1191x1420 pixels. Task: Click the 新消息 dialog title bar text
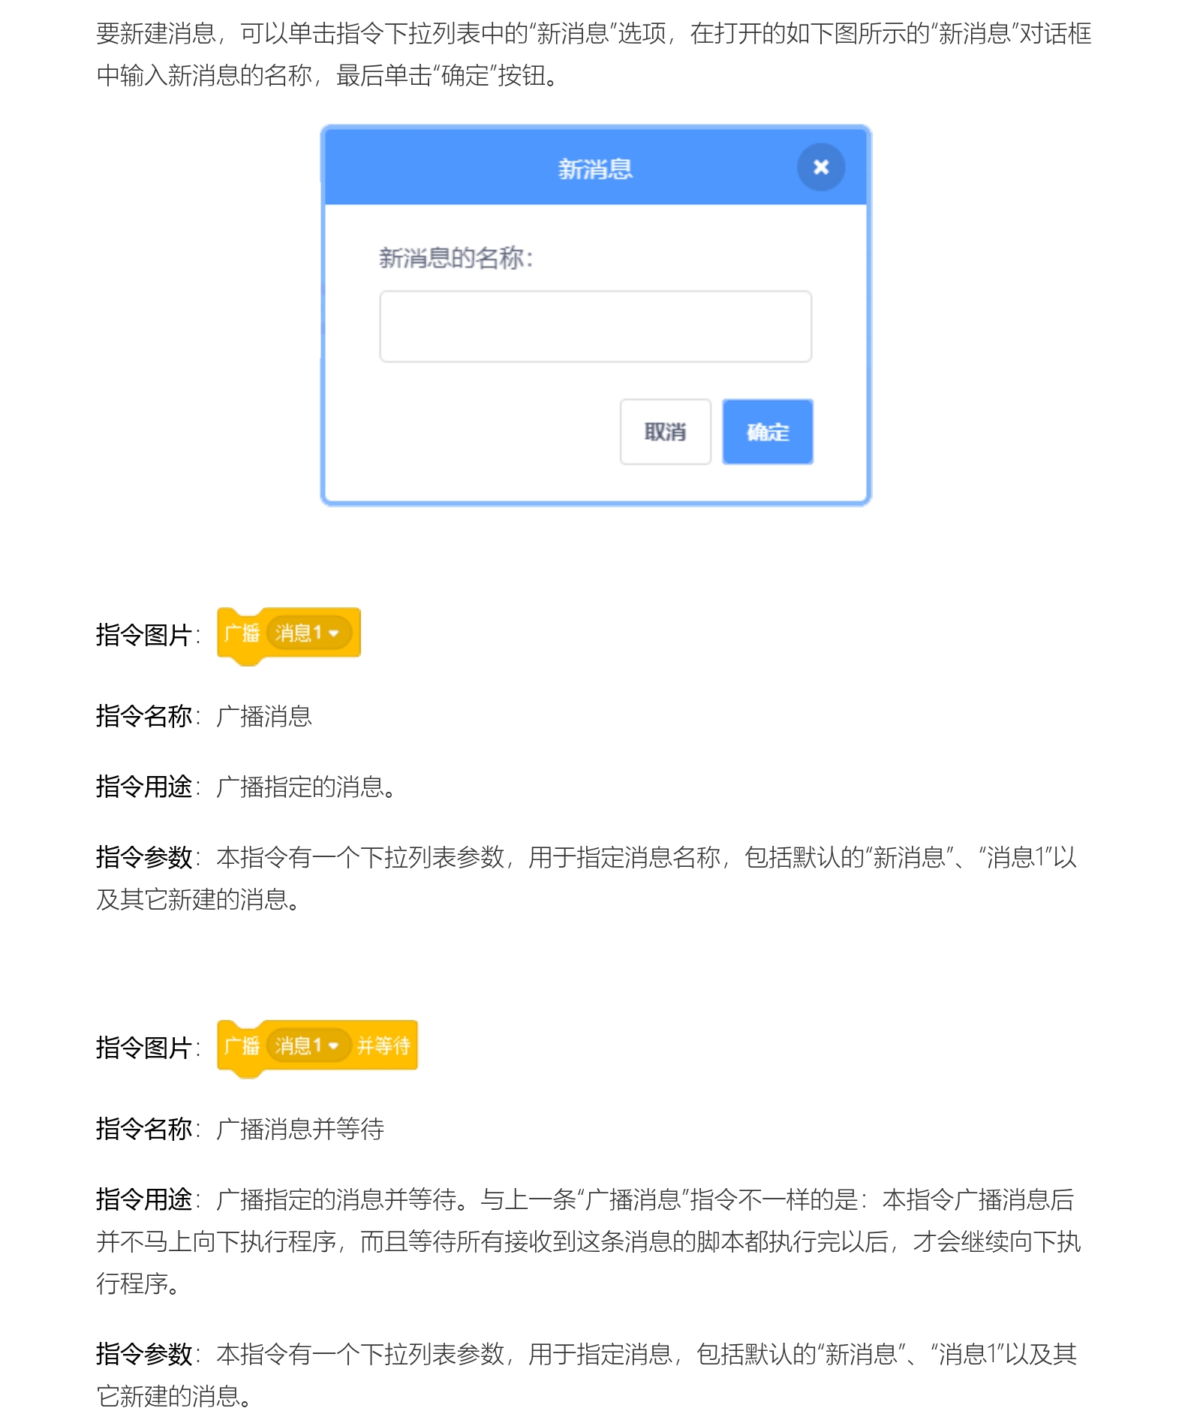click(595, 169)
